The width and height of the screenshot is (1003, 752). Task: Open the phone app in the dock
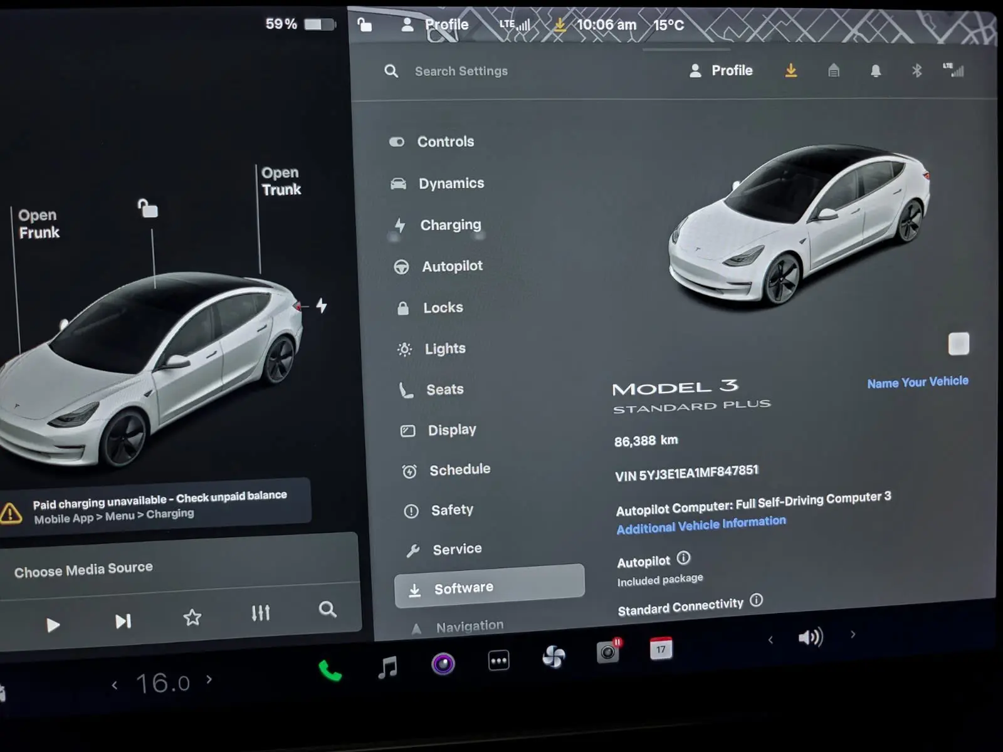pos(330,671)
